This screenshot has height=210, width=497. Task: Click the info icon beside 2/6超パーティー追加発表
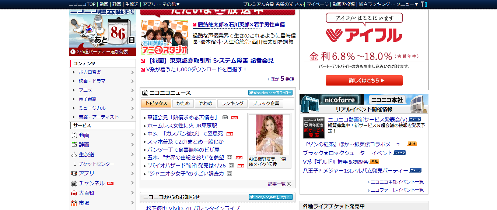click(73, 52)
